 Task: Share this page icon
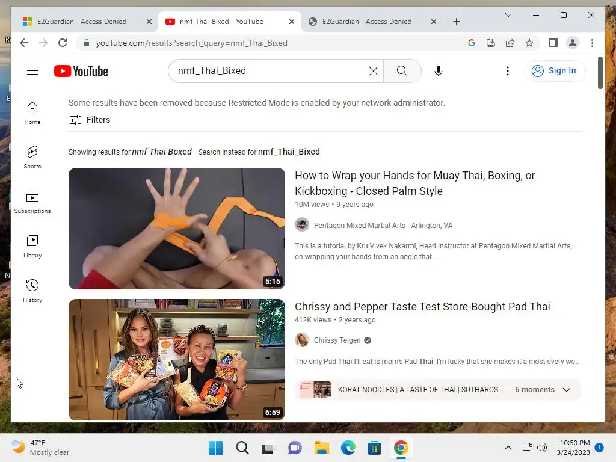click(510, 43)
